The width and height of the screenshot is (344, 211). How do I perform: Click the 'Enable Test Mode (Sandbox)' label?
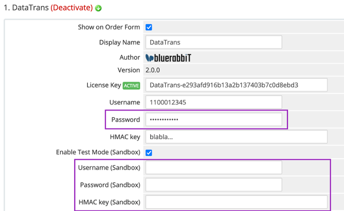click(98, 152)
